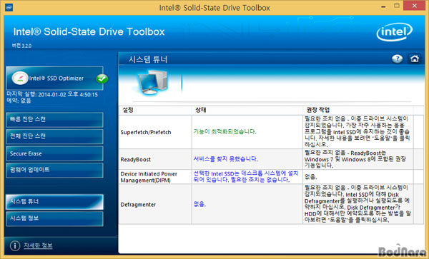Click the status 기능이 최적화되었습니다.
Screen dimensions: 429x259
[225, 132]
